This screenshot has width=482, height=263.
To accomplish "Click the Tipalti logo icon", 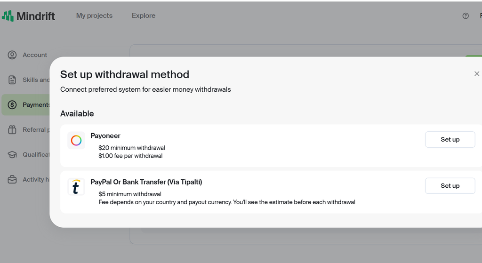I will [x=76, y=187].
